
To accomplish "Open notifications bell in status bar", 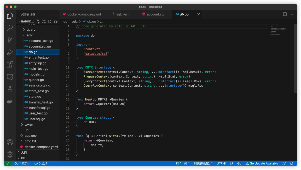I will pos(292,164).
